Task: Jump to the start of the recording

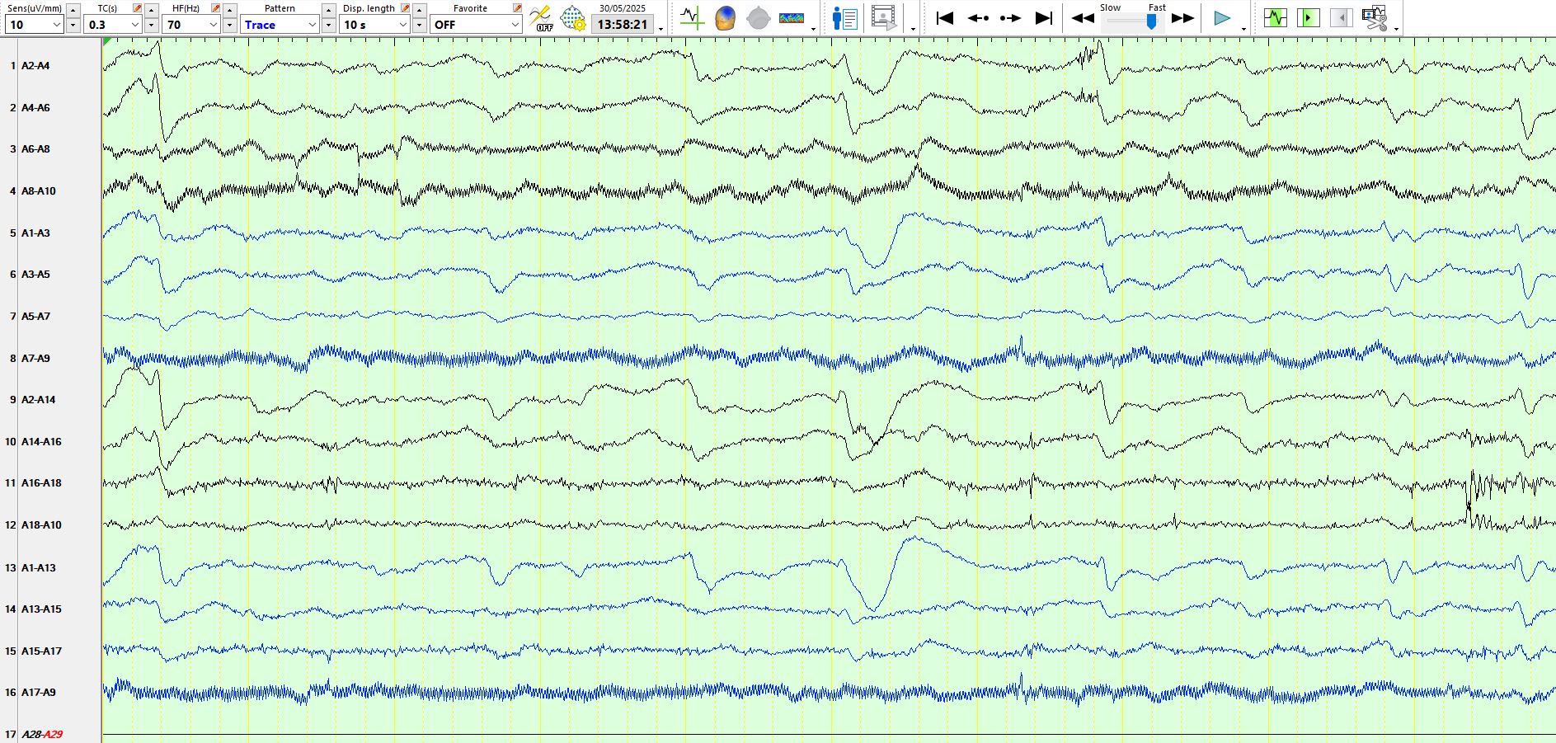Action: 945,18
